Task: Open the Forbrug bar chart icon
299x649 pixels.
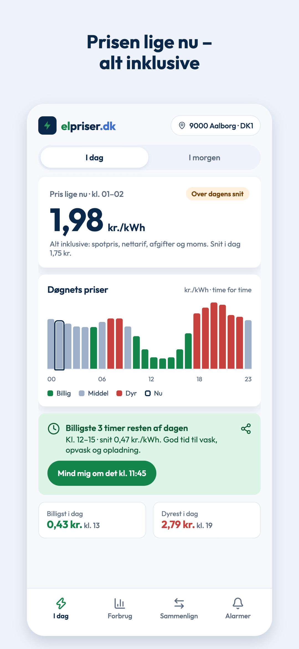Action: pyautogui.click(x=120, y=603)
